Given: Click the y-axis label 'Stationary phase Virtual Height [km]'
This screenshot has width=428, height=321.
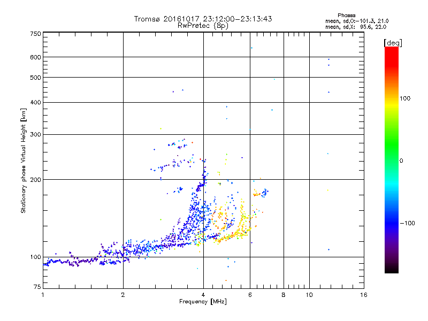Looking at the screenshot, I should (x=24, y=160).
